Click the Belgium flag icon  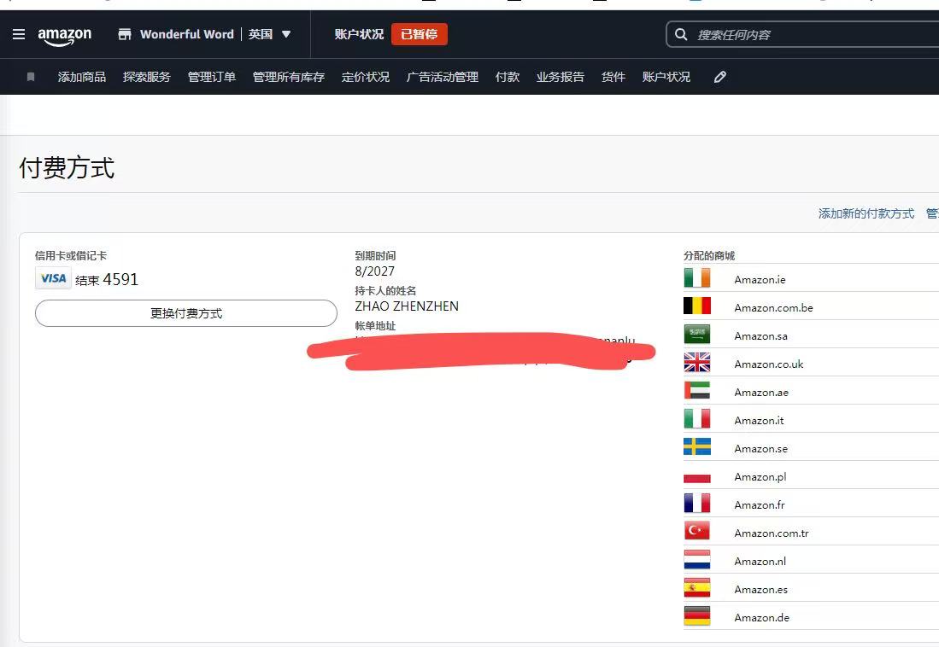point(697,306)
